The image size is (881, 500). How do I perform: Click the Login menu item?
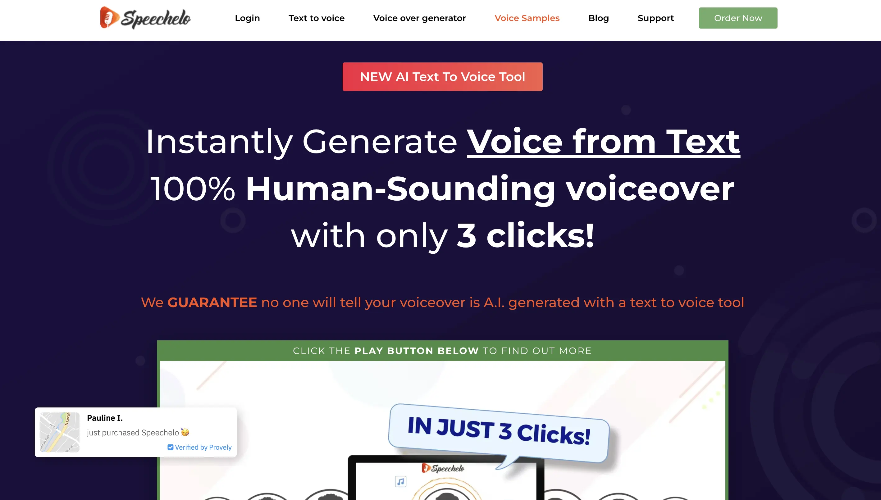point(247,18)
